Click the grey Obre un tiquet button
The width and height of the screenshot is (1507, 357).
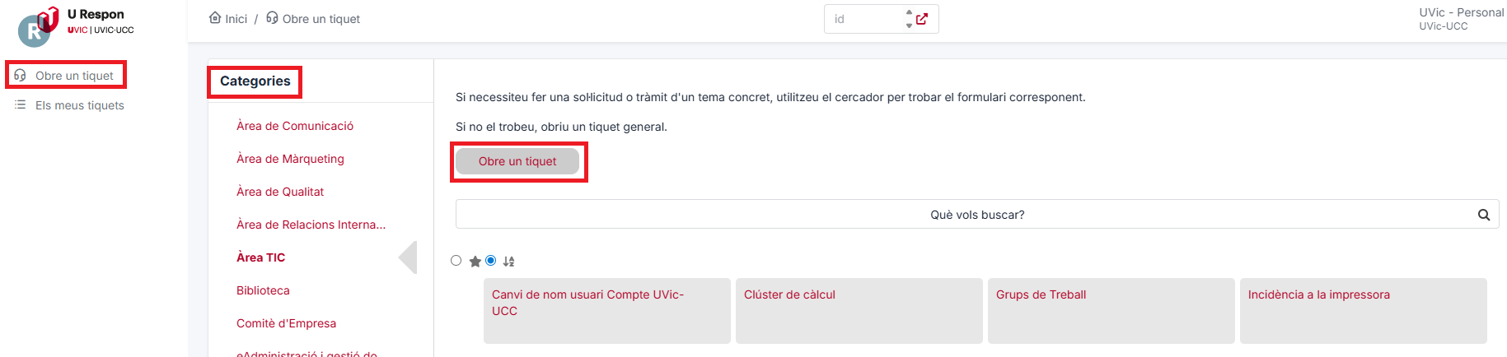point(517,161)
